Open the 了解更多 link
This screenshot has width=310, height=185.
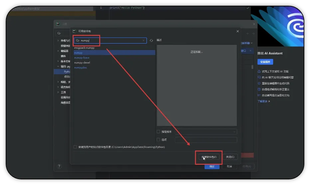[263, 101]
